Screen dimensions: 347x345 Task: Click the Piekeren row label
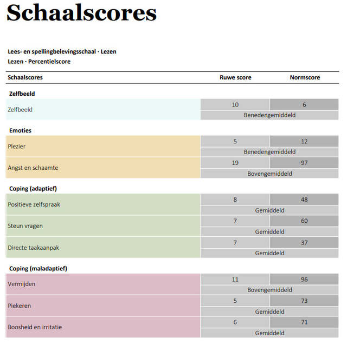pyautogui.click(x=20, y=306)
